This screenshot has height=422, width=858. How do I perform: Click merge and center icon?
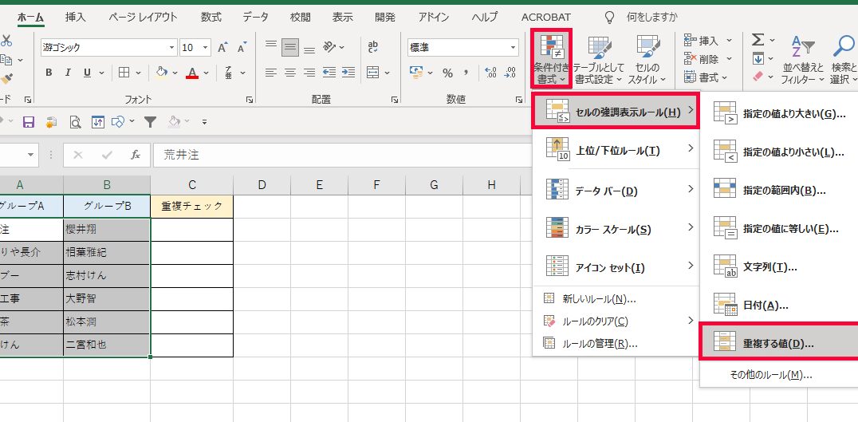point(373,73)
